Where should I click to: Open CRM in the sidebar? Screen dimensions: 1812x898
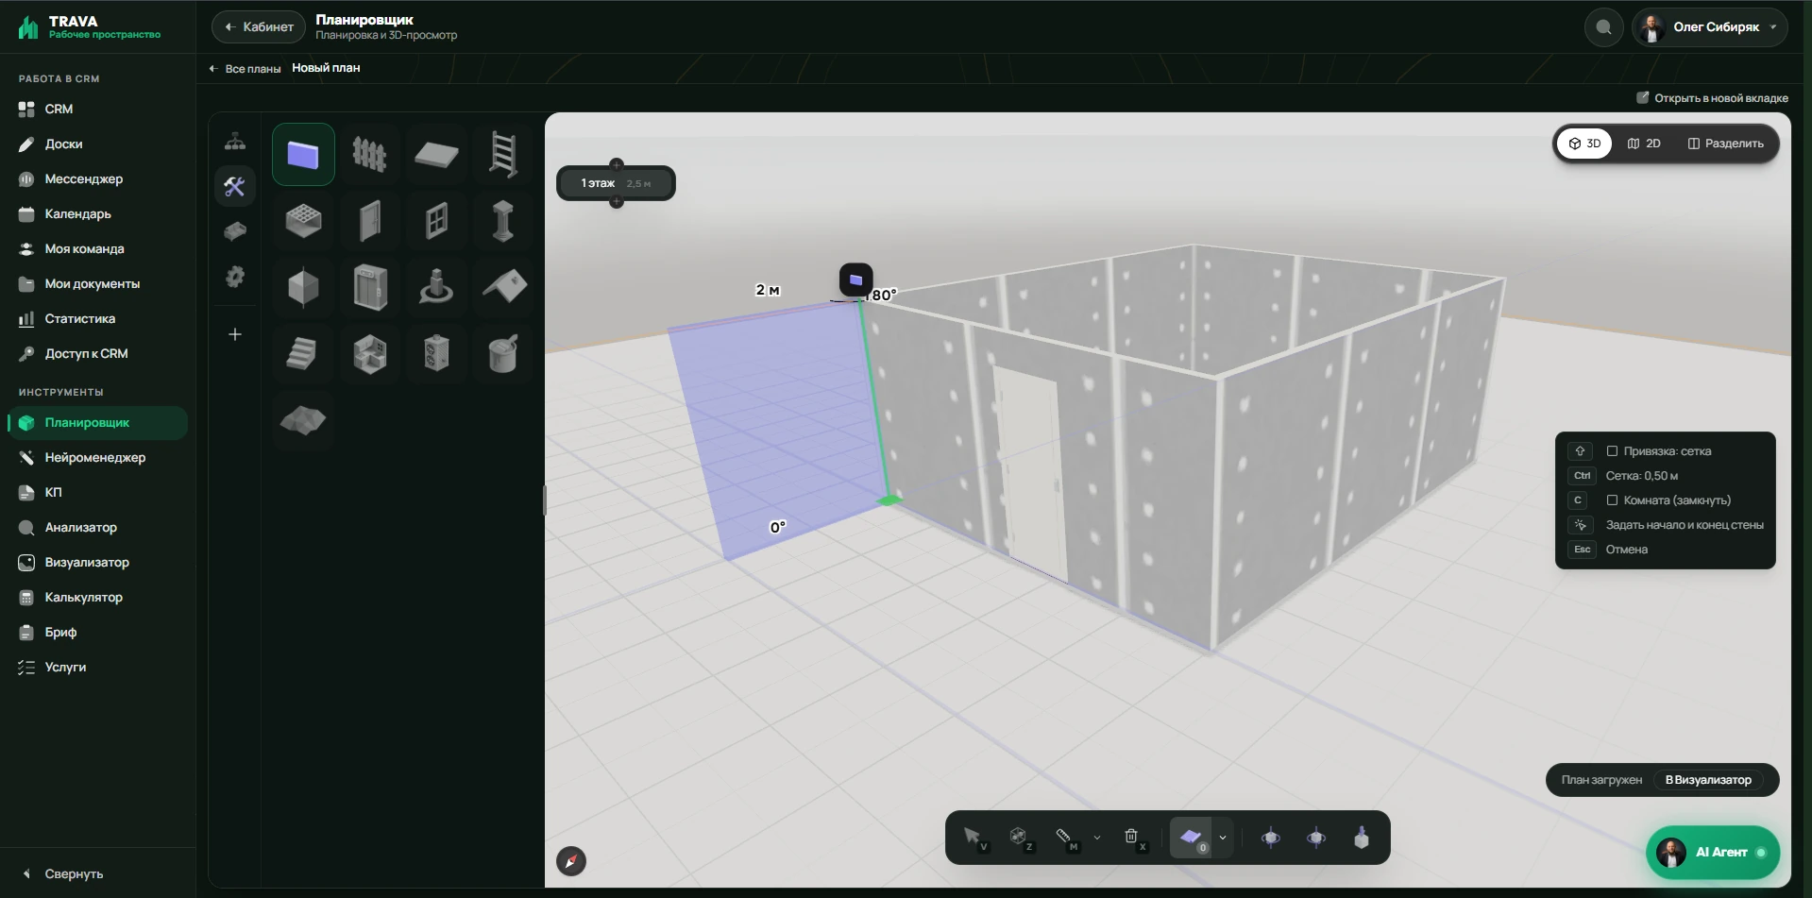(98, 109)
